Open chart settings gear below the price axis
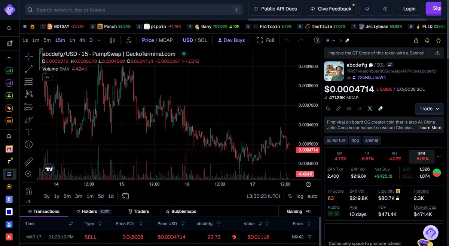The image size is (449, 246). pyautogui.click(x=309, y=184)
